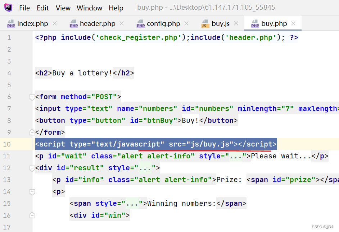The height and width of the screenshot is (232, 339).
Task: Click the "POST" method value
Action: pyautogui.click(x=104, y=97)
